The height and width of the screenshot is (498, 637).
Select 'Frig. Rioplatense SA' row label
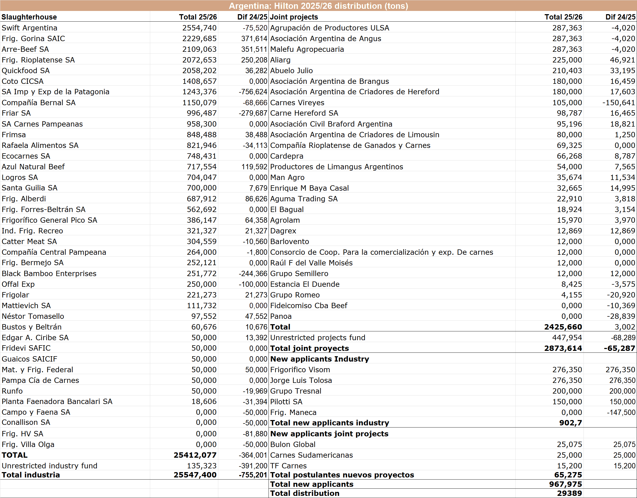38,60
